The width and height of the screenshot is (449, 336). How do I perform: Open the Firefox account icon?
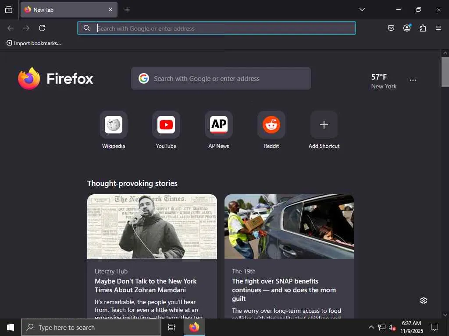coord(407,28)
